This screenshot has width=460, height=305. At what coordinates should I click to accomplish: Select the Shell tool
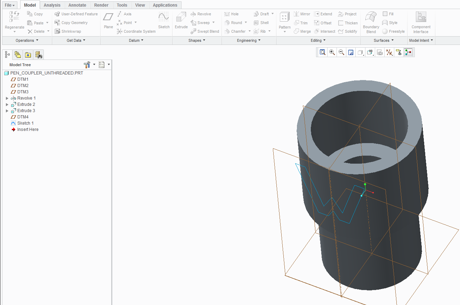pos(261,23)
